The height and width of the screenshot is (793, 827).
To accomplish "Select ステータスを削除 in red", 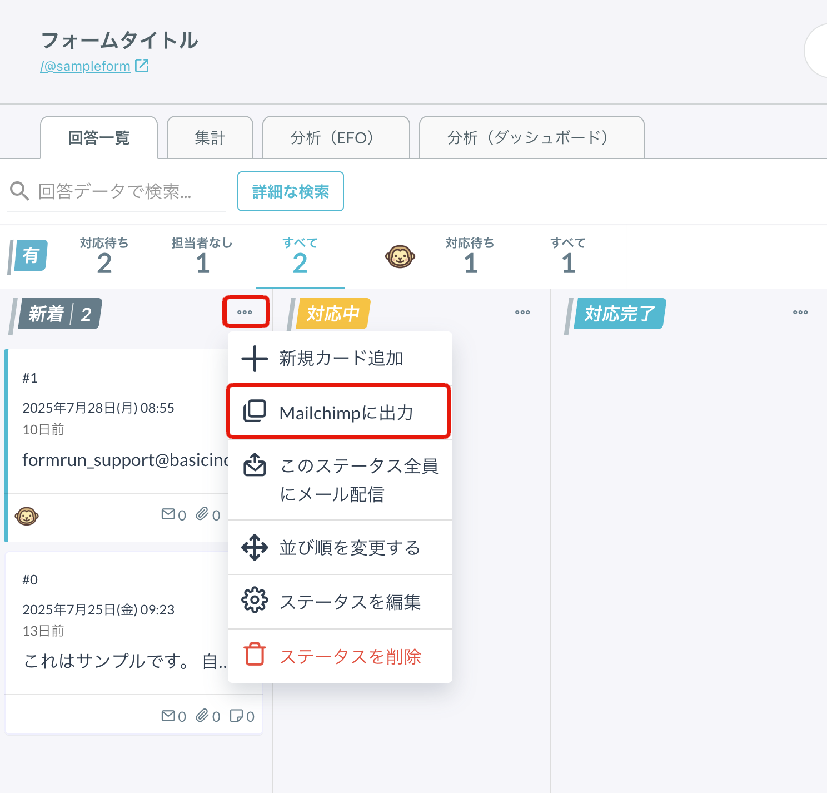I will [x=340, y=656].
